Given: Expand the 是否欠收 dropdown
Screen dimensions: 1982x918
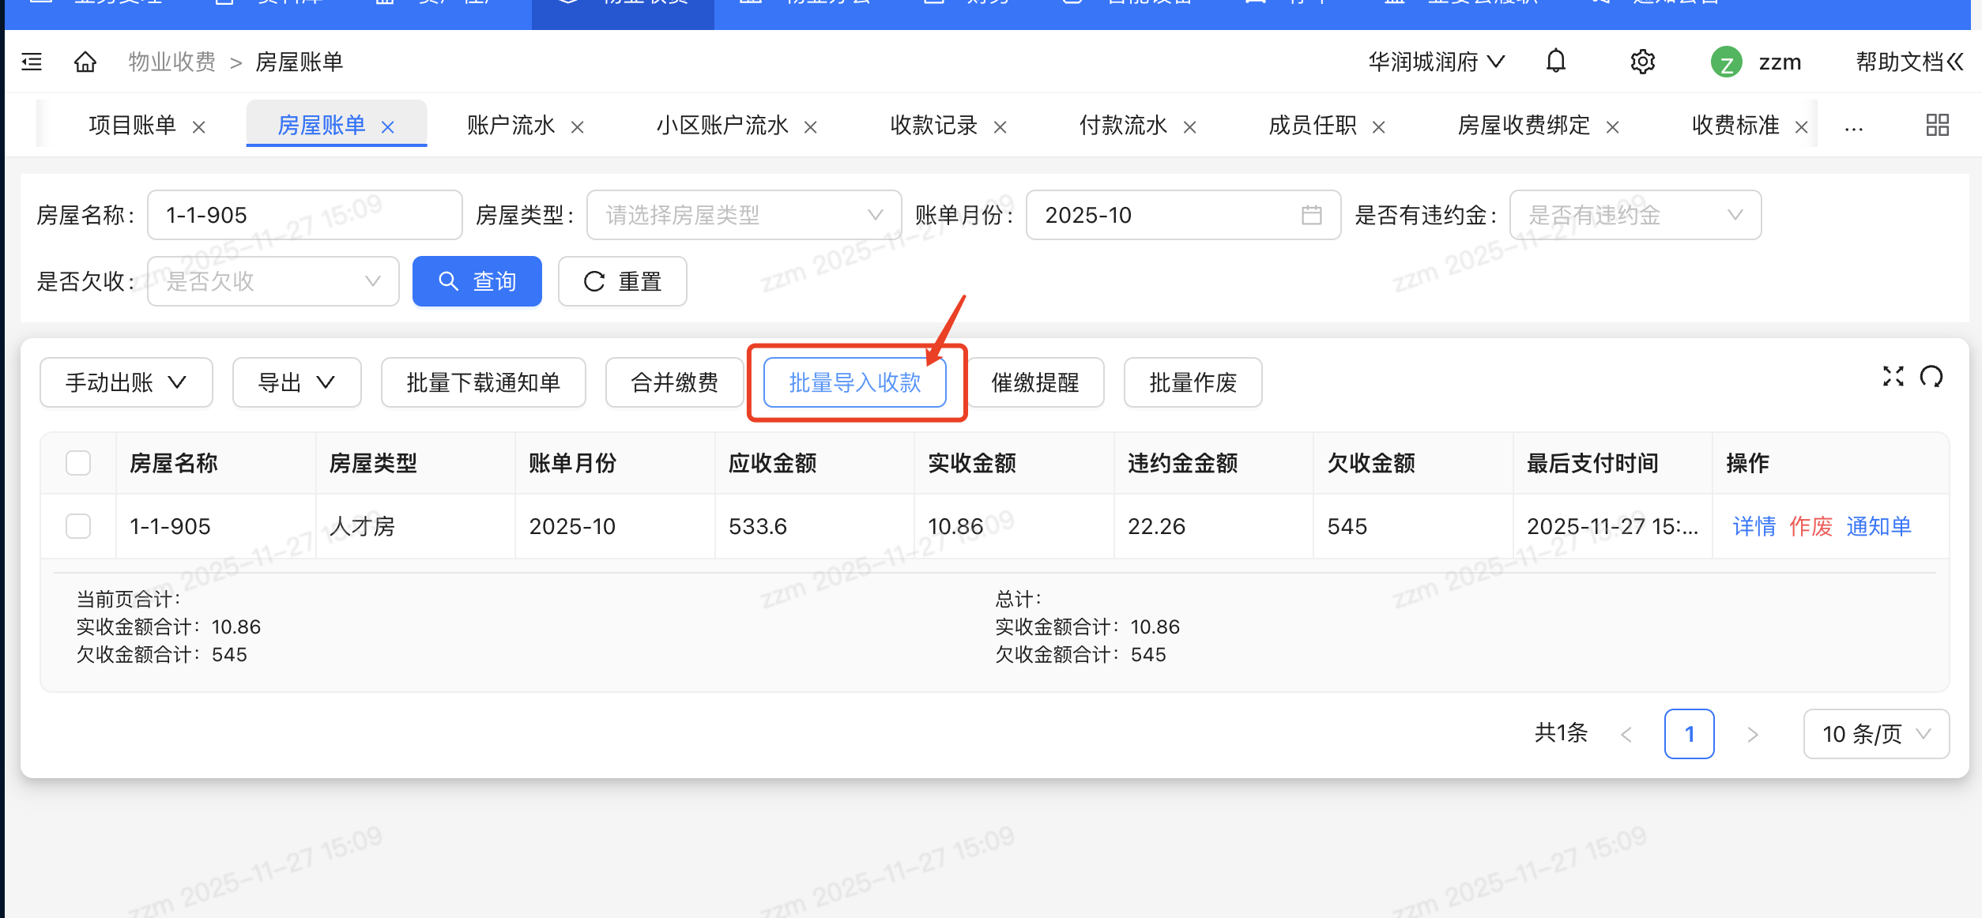Looking at the screenshot, I should click(x=273, y=281).
